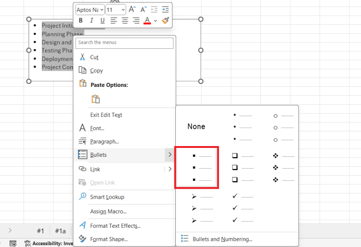Viewport: 361px width, 247px height.
Task: Open Bullets and Numbering dialog
Action: (222, 239)
